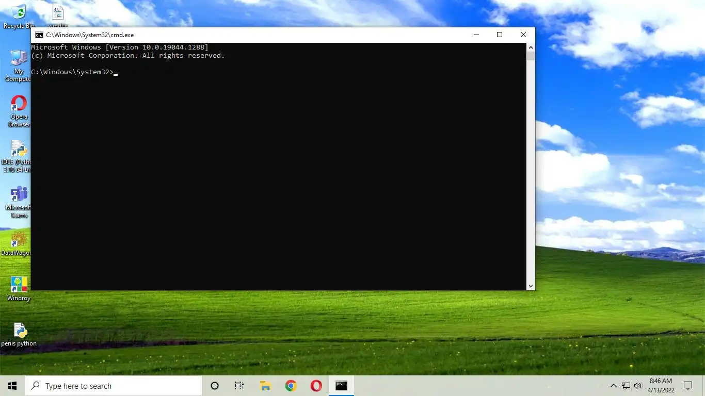Select the Command Prompt taskbar button
Viewport: 705px width, 396px height.
click(x=341, y=386)
